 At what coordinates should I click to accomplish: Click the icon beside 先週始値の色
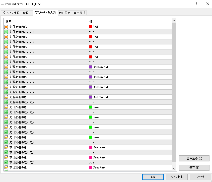(6, 67)
